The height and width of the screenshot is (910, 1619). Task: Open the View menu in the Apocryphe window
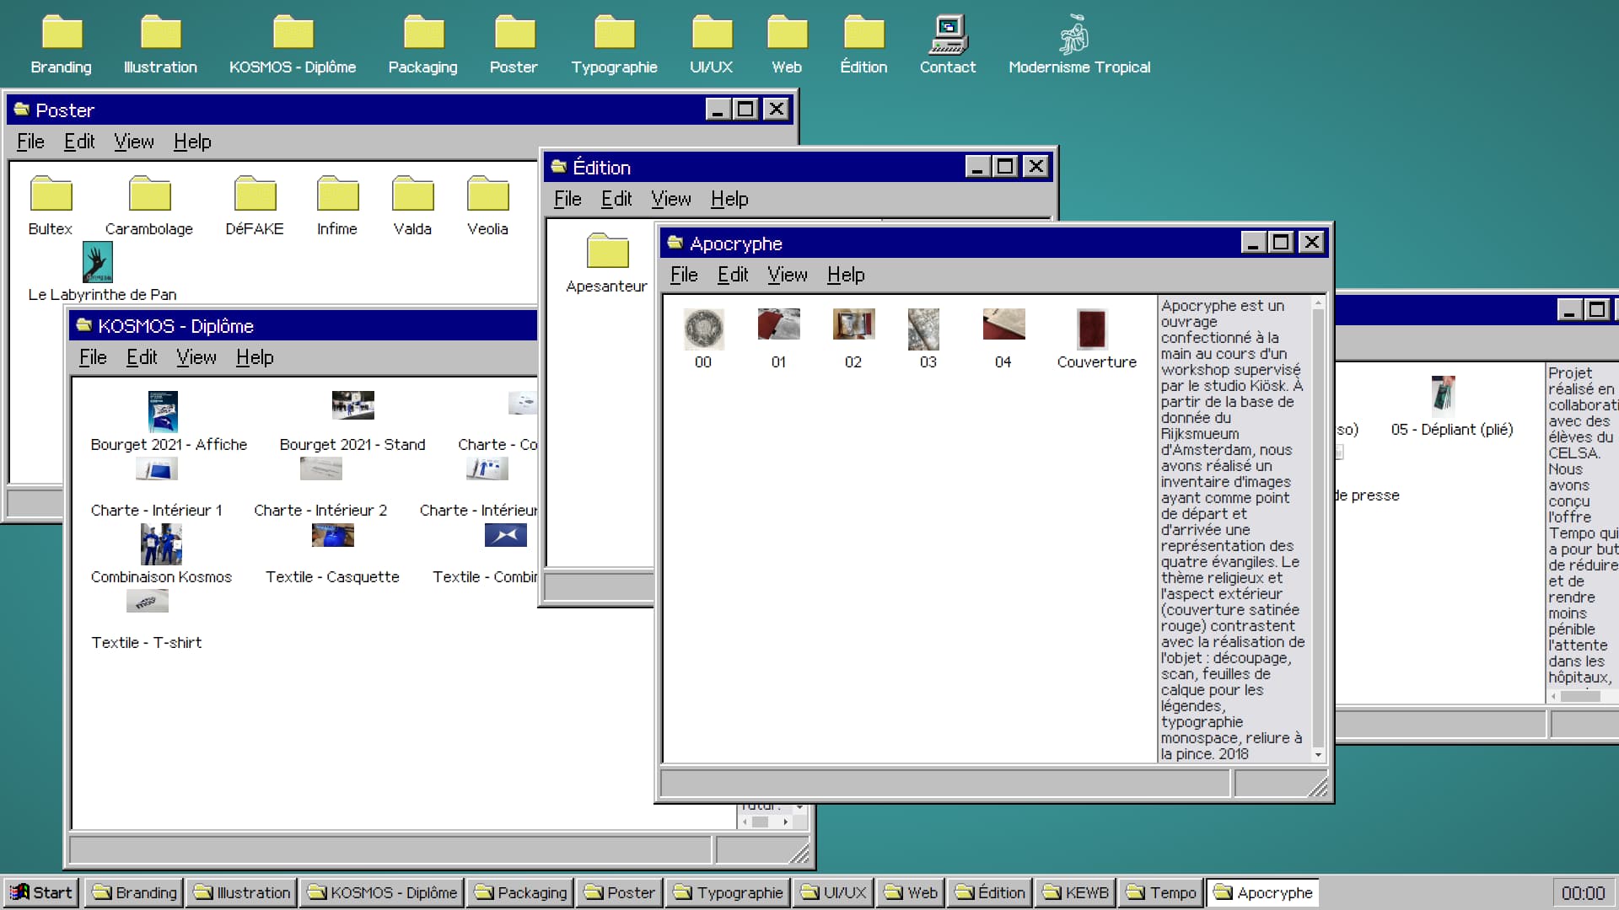pos(787,275)
